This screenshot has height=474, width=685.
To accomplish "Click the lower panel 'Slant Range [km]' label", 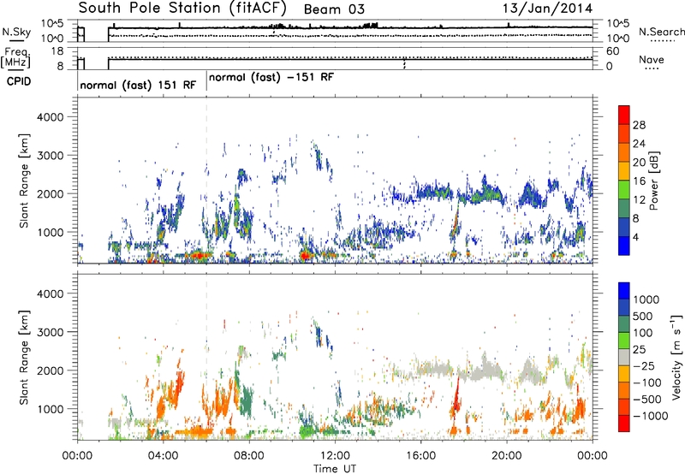I will 24,358.
